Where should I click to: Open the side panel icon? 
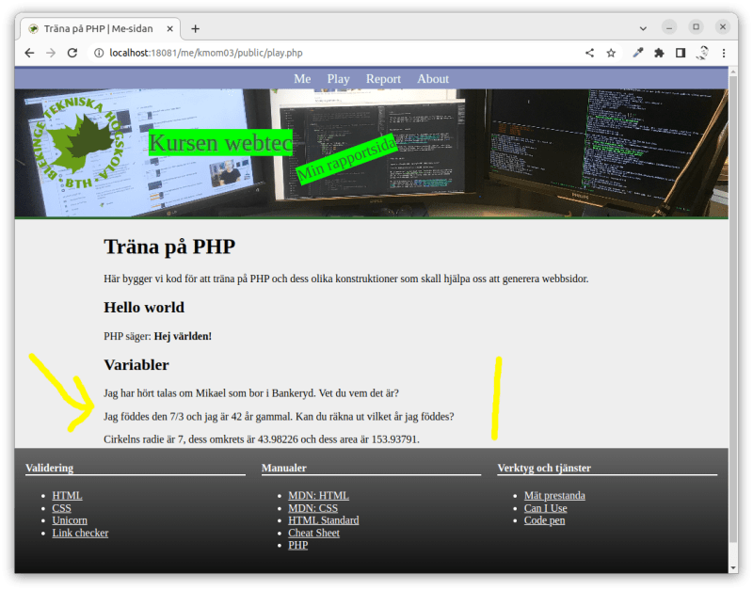(x=681, y=53)
